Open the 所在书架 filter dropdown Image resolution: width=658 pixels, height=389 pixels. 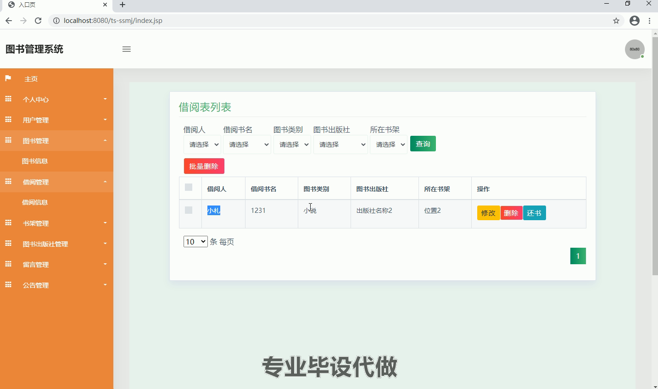[389, 144]
